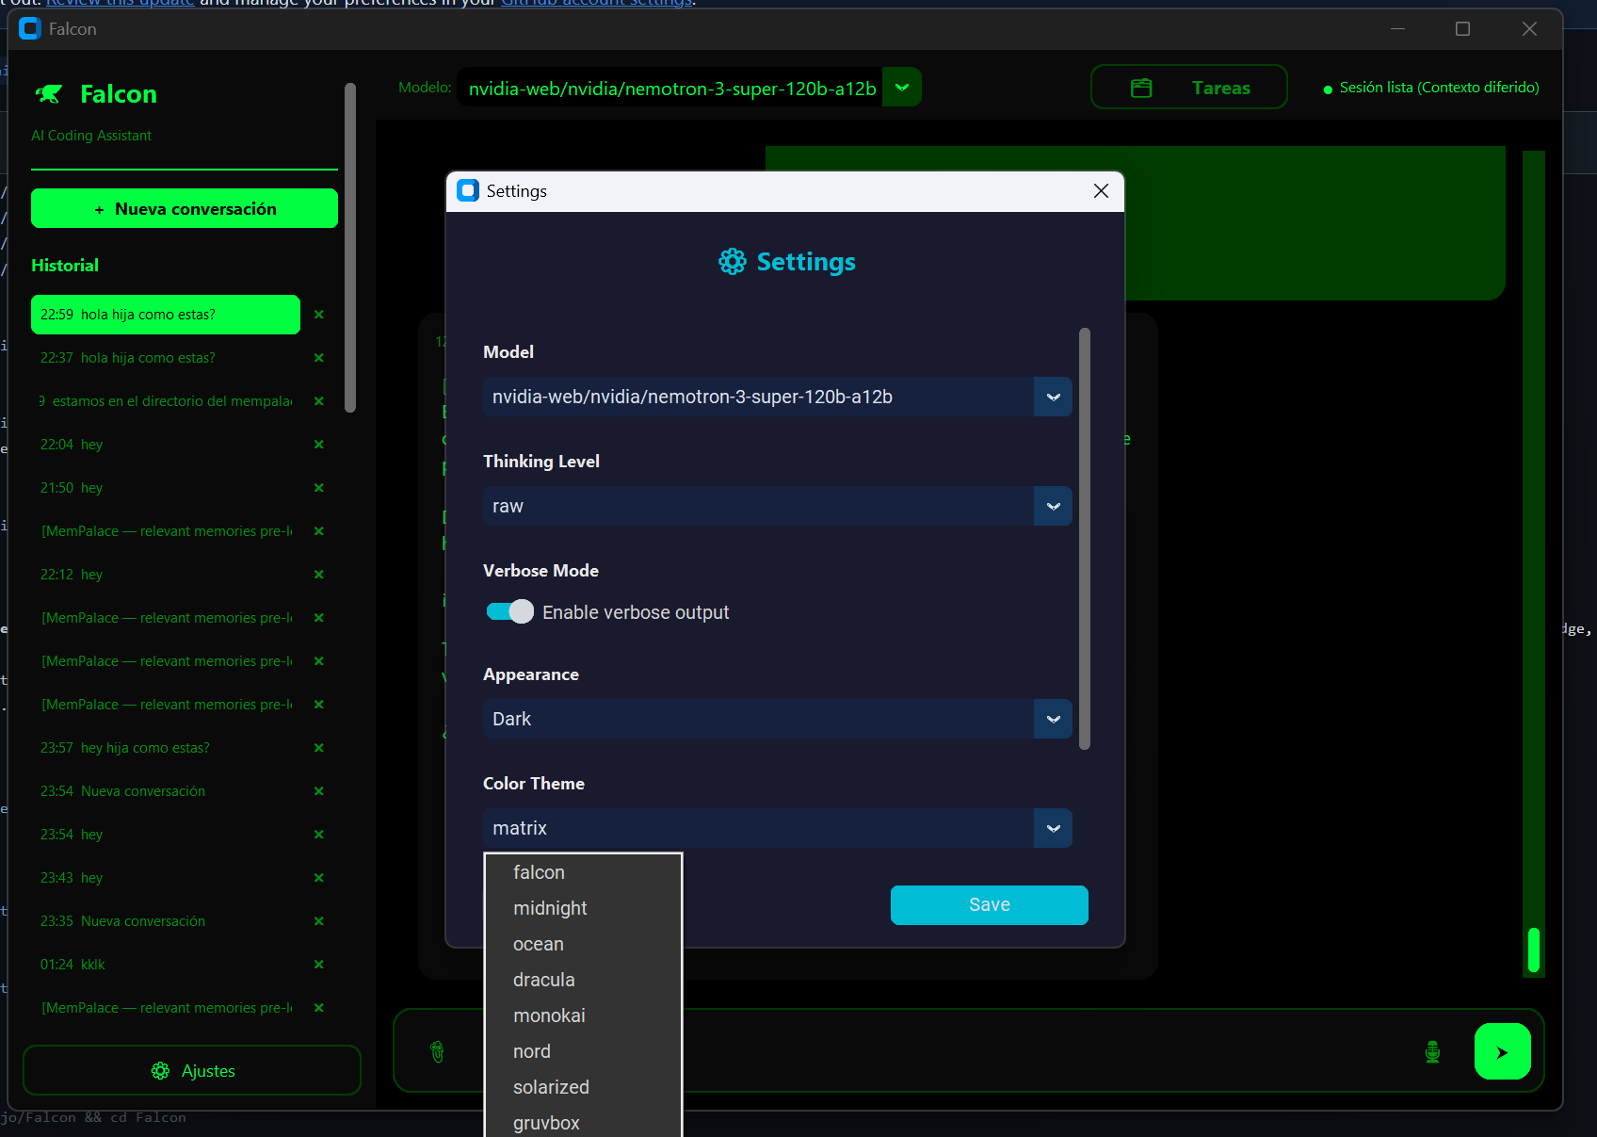The image size is (1597, 1137).
Task: Remove the 23:35 Nueva conversación entry
Action: coord(319,921)
